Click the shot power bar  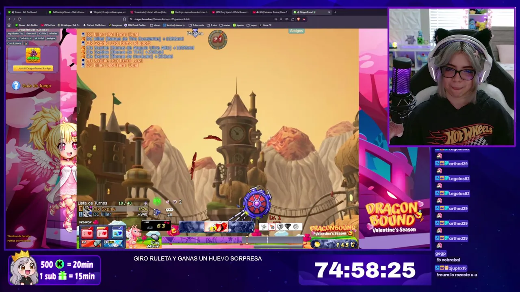tap(233, 240)
